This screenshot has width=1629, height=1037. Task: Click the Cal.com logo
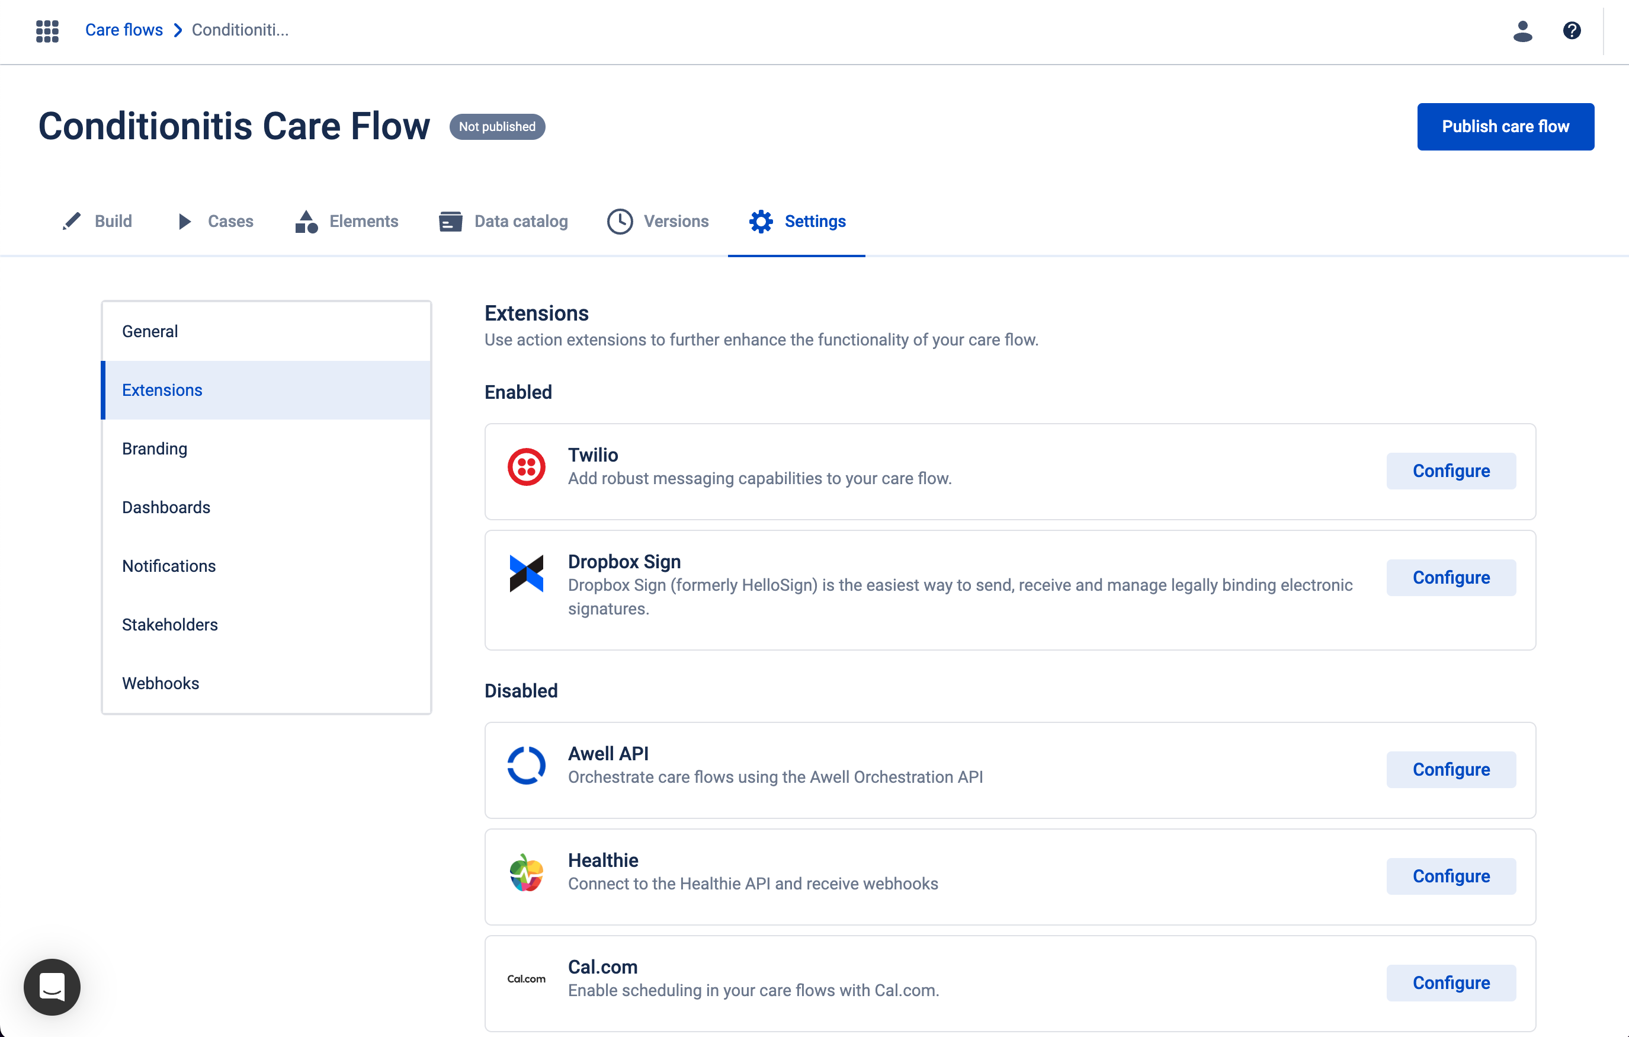526,978
